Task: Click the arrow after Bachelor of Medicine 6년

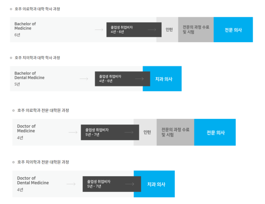Action: (x=99, y=30)
